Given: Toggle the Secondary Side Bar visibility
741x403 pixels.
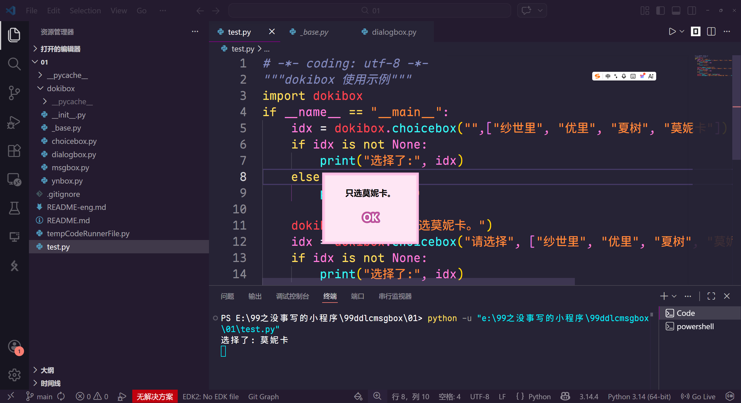Looking at the screenshot, I should (692, 11).
